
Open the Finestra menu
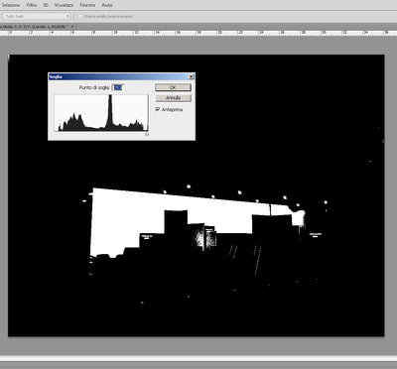point(87,5)
